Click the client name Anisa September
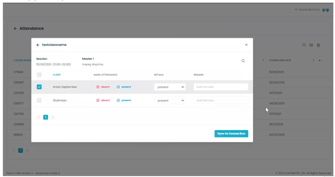 pyautogui.click(x=65, y=87)
